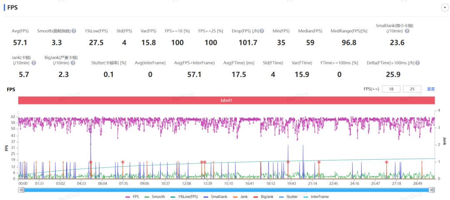
Task: Click help icon beside Drop(FPS) [/h]
Action: pos(262,31)
